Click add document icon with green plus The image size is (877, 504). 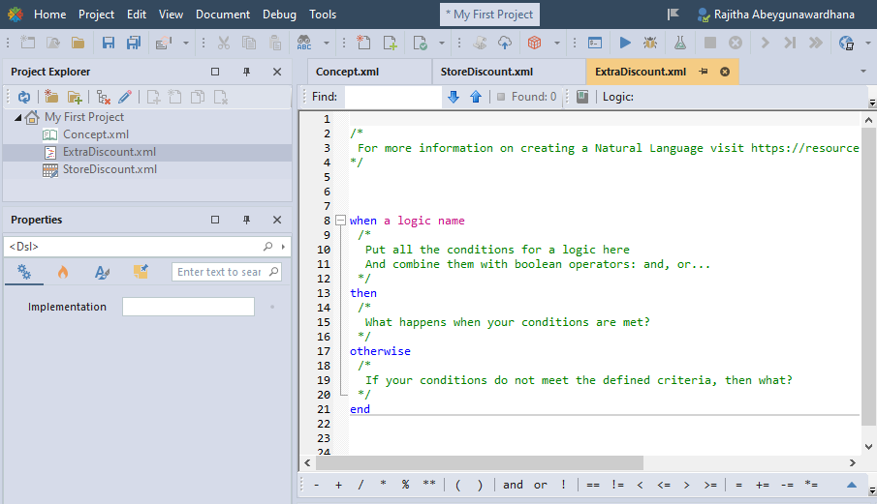pyautogui.click(x=390, y=43)
